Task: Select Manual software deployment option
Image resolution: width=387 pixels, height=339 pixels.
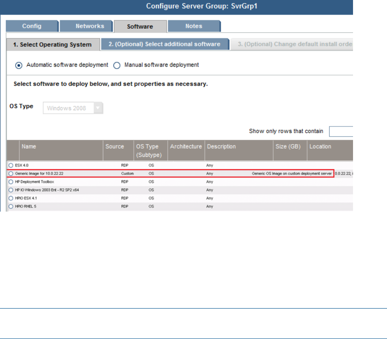Action: tap(117, 65)
